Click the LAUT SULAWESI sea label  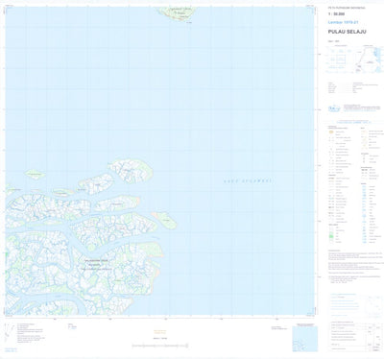point(247,181)
